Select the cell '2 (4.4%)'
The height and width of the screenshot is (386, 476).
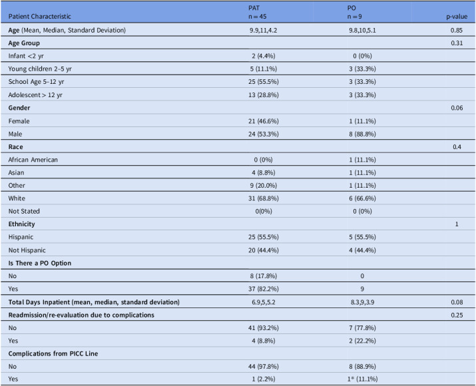coord(263,56)
